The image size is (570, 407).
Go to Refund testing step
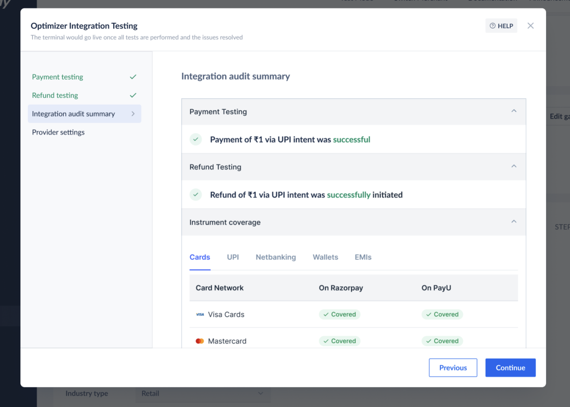click(55, 95)
